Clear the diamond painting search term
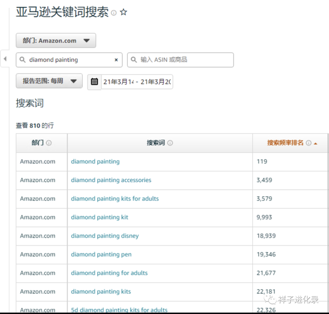Screen dimensions: 329x314 point(116,60)
